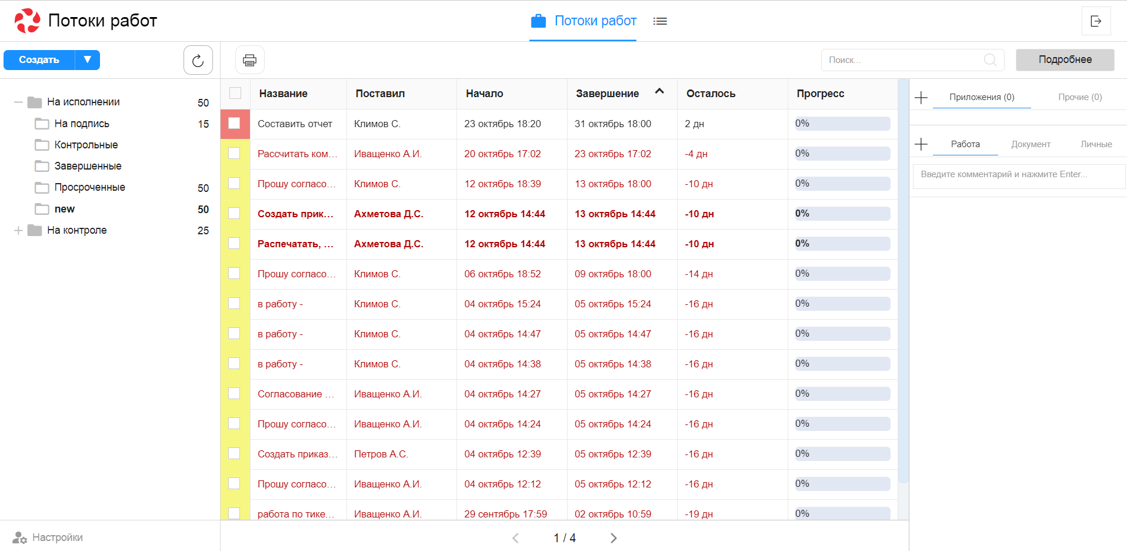Check the box for Создать прик… row
The width and height of the screenshot is (1127, 551).
pos(234,213)
